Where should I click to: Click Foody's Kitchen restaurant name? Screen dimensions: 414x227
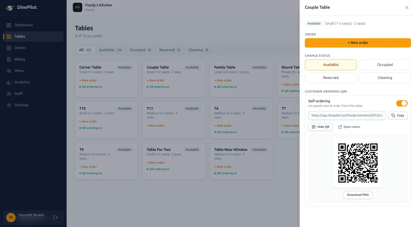coord(99,5)
